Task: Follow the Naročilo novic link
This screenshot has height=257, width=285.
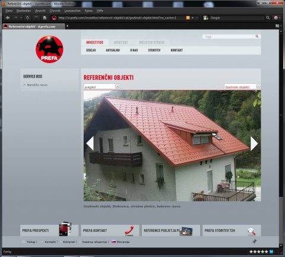Action: [37, 85]
